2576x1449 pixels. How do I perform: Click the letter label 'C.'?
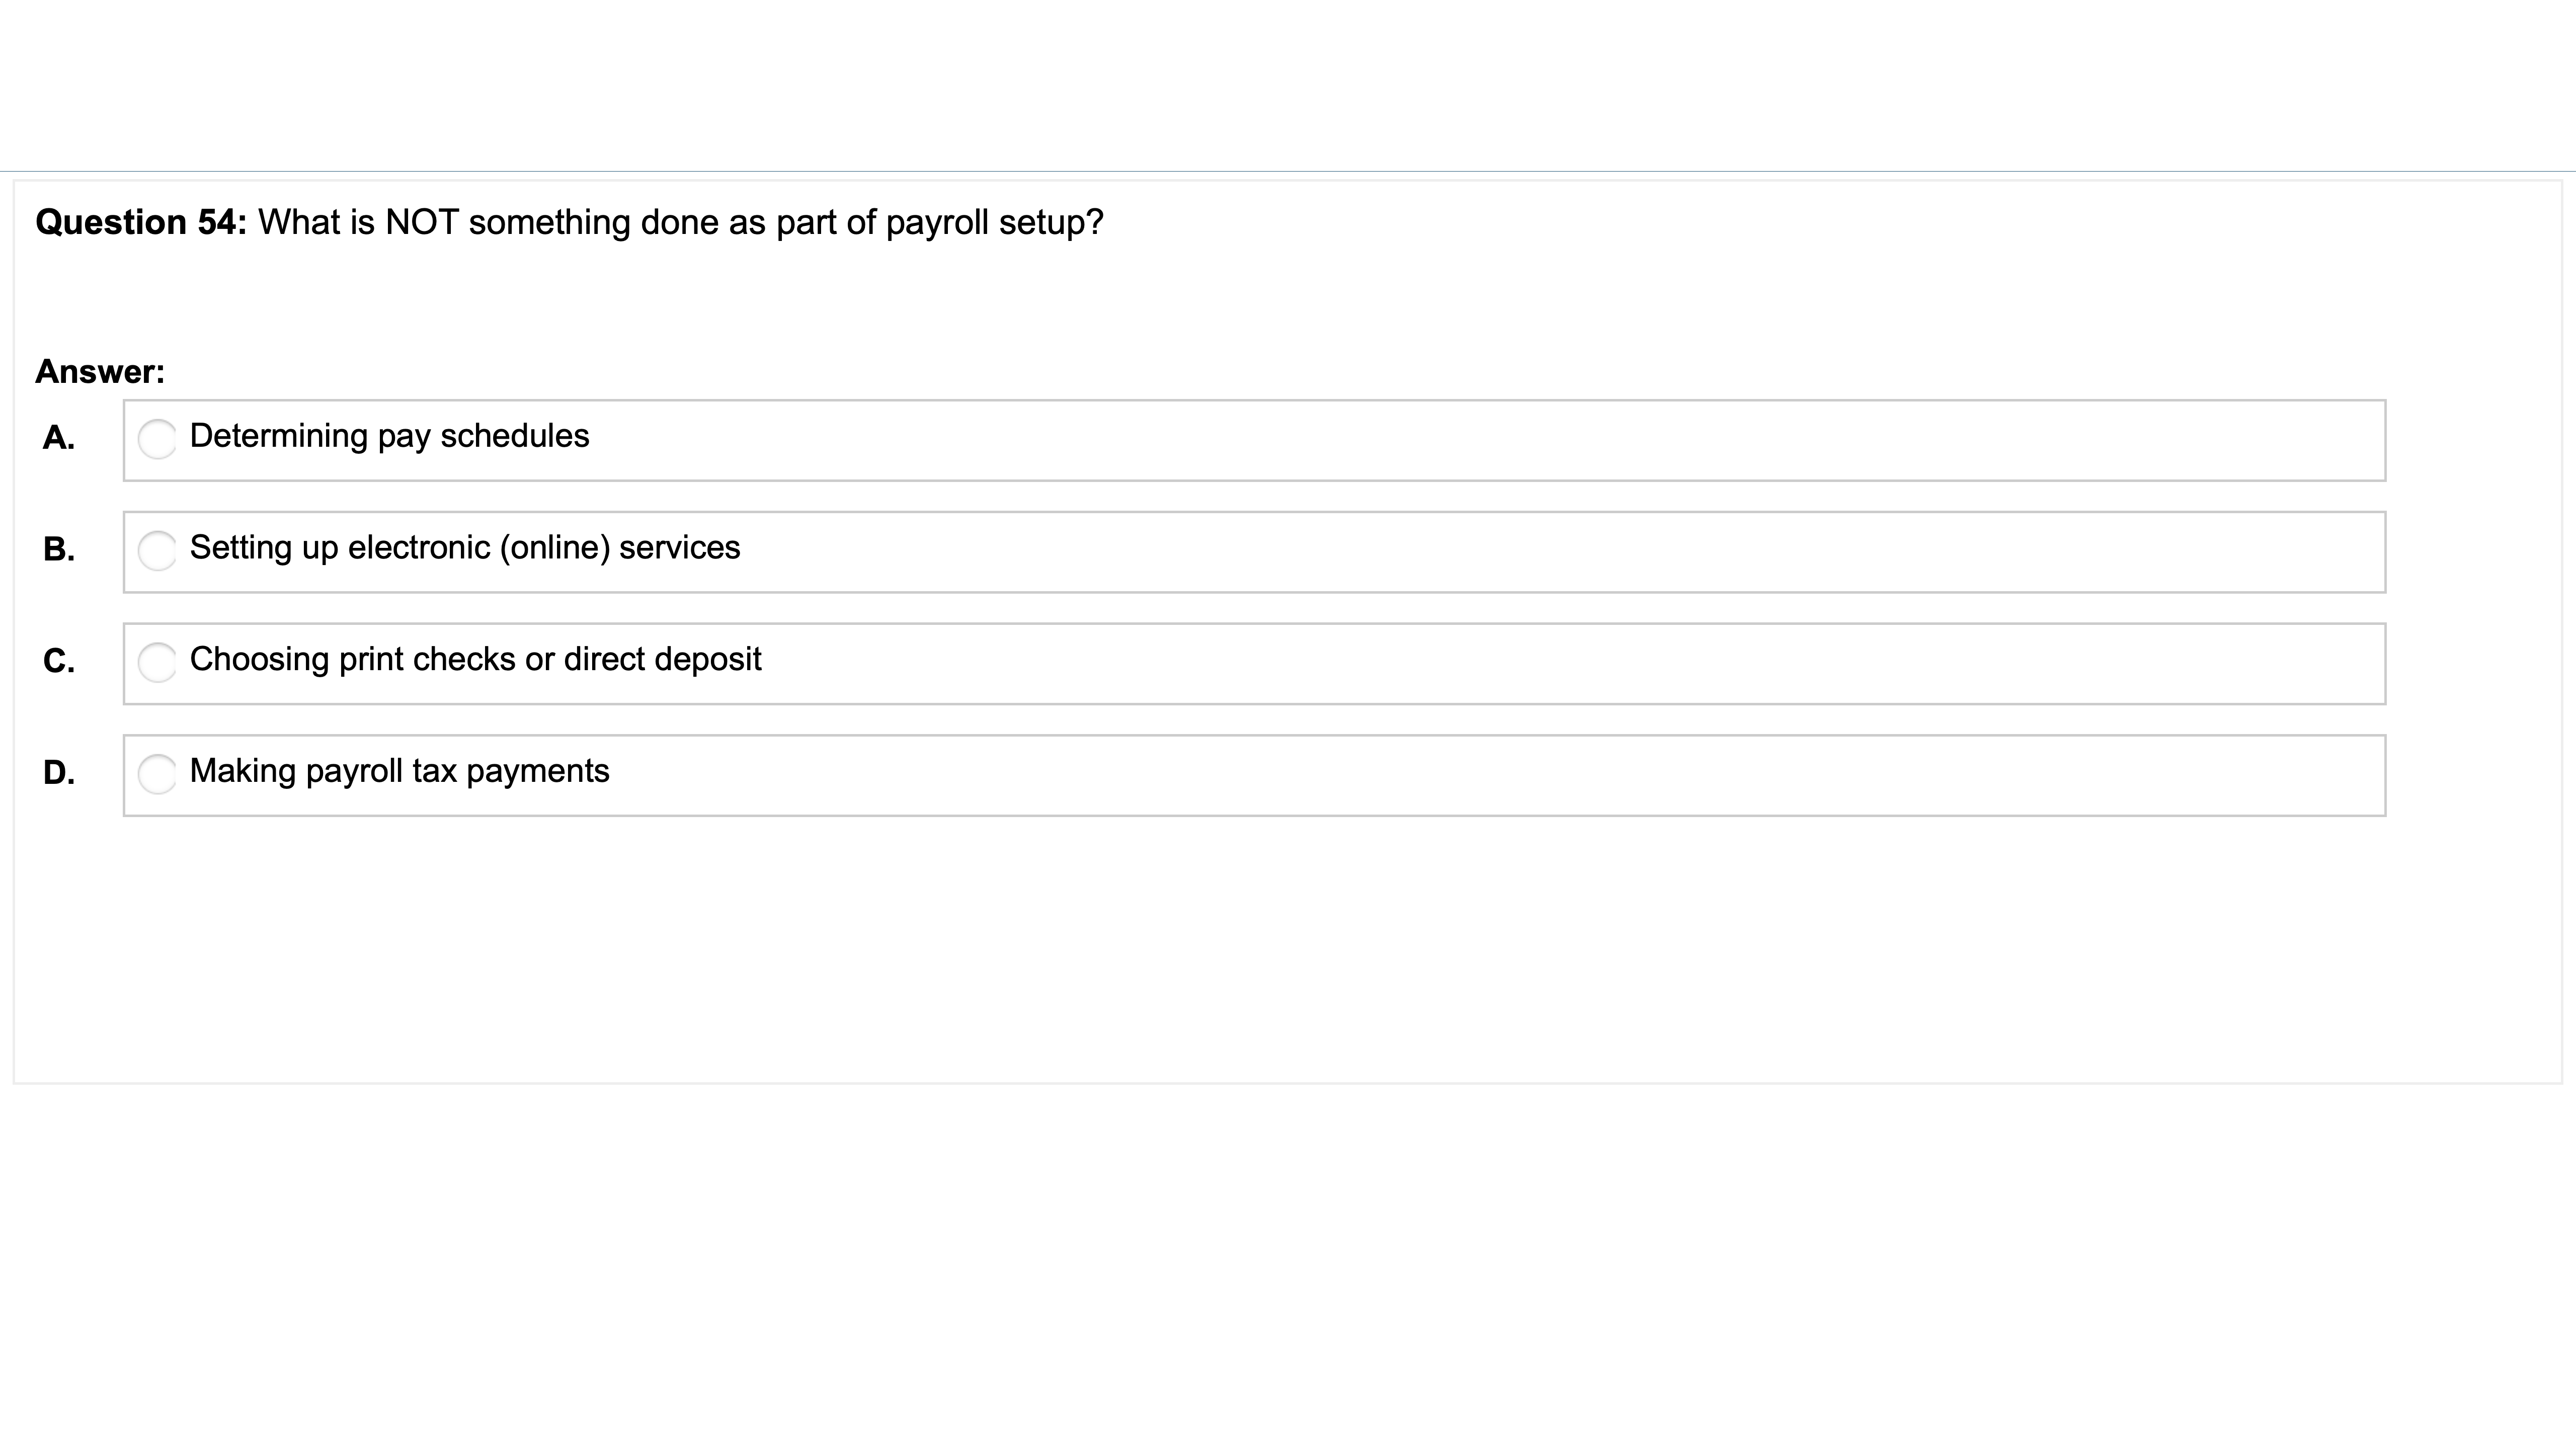click(x=59, y=661)
